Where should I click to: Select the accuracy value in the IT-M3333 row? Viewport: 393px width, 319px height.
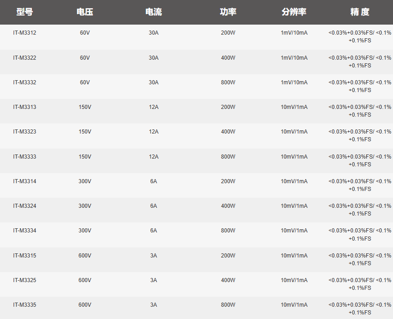360,160
